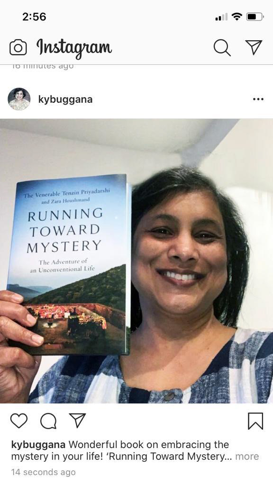273x485 pixels.
Task: Tap the search magnifier icon
Action: tap(222, 48)
